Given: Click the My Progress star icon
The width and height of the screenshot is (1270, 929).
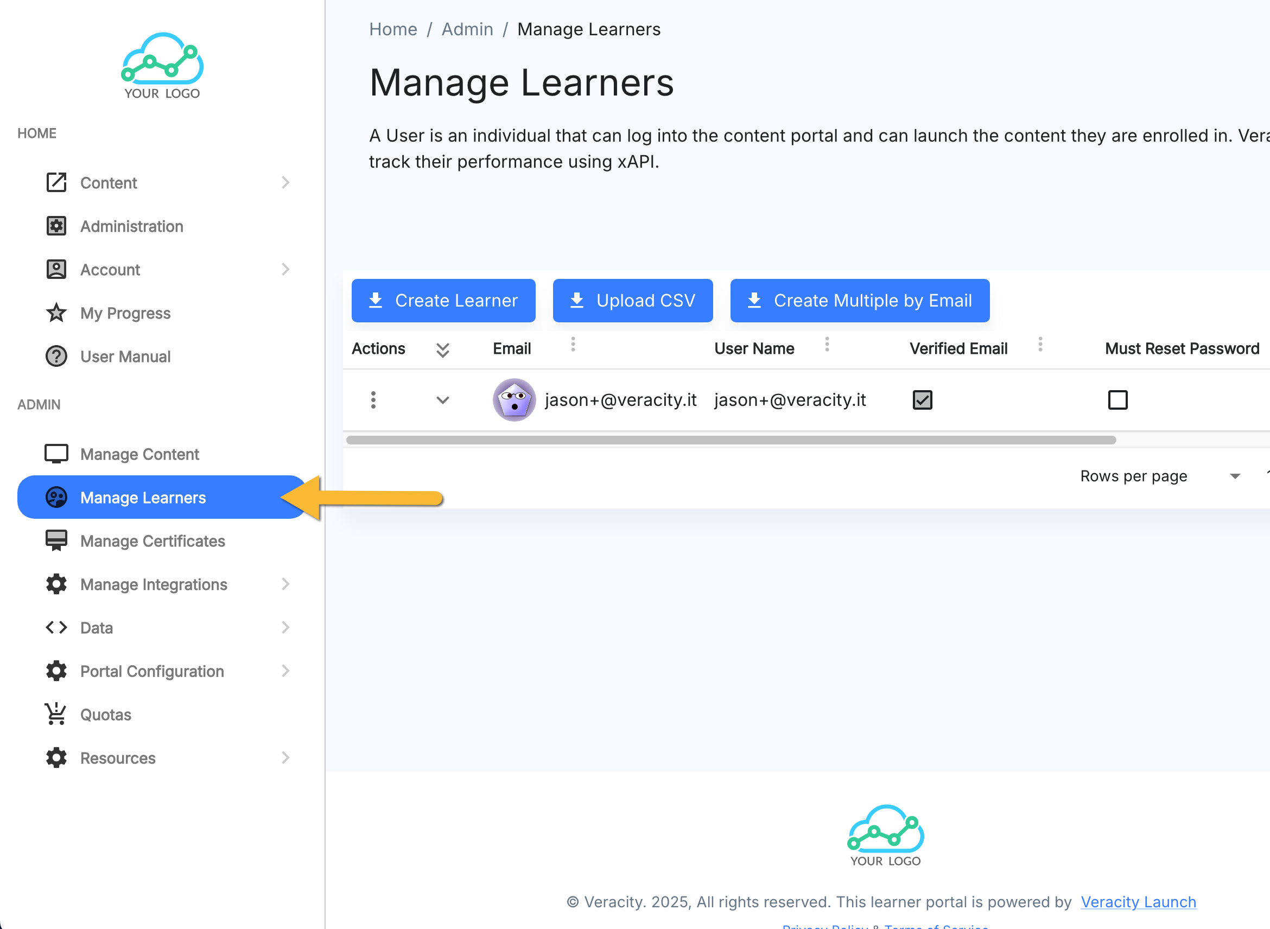Looking at the screenshot, I should (x=56, y=313).
